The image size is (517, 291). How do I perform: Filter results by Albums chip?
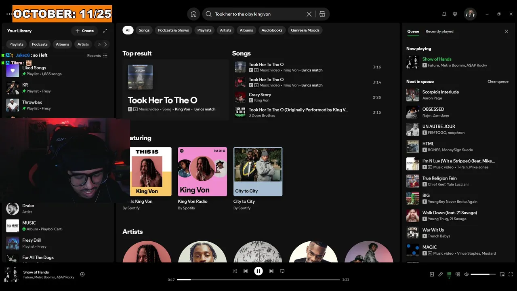pyautogui.click(x=246, y=30)
